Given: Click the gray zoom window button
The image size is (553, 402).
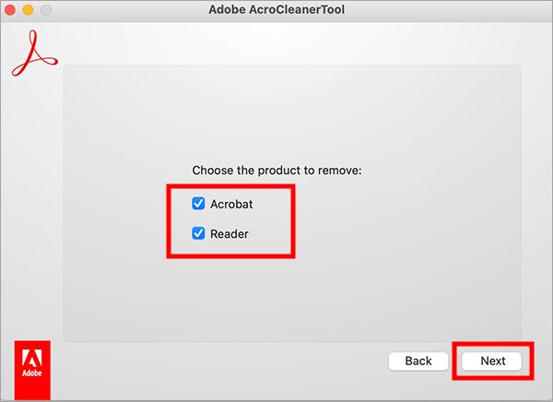Looking at the screenshot, I should pos(45,10).
